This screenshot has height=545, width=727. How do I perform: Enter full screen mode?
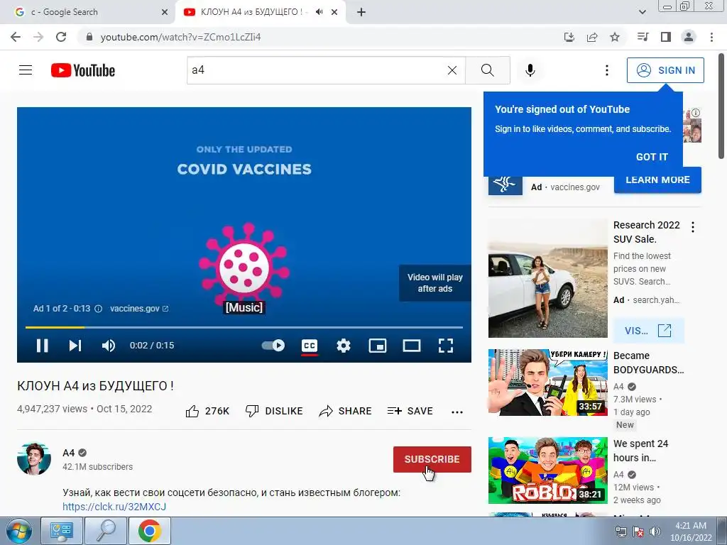click(x=446, y=346)
